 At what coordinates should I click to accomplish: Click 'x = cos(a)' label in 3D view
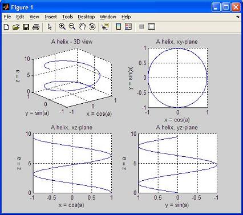(x=99, y=113)
